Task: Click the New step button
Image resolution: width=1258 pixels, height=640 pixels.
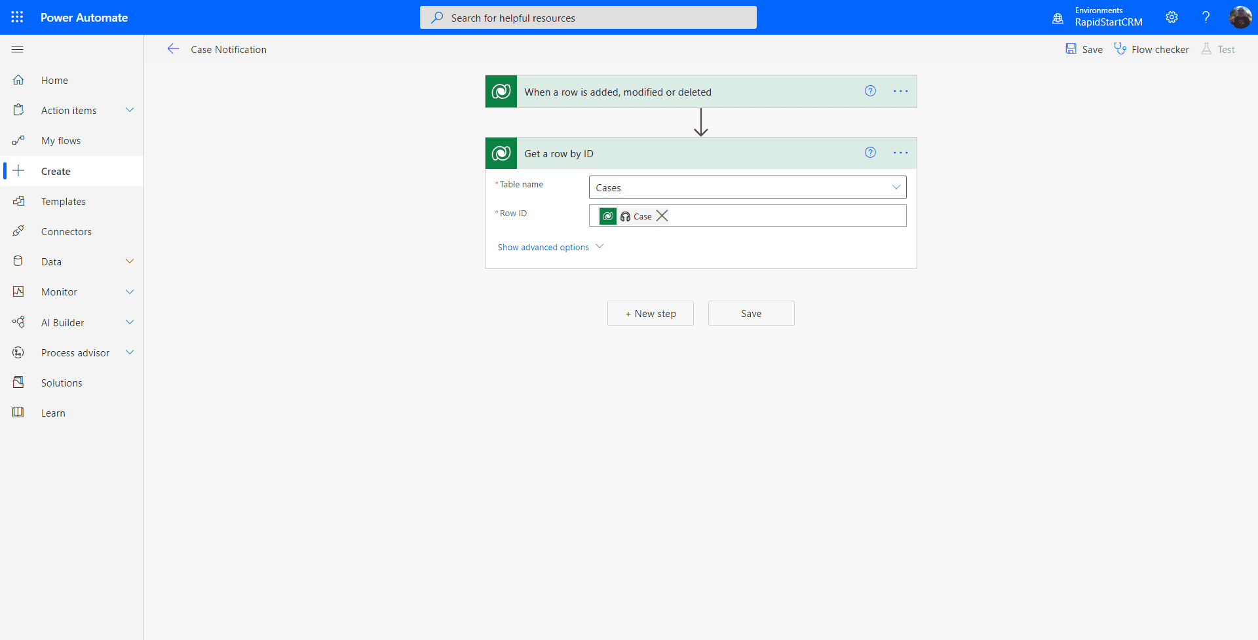Action: tap(650, 313)
